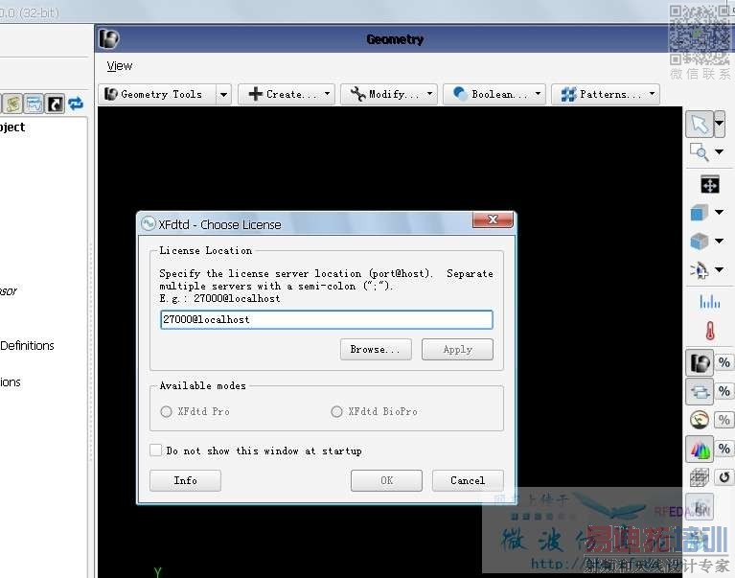Open dropdown next to light source icon
735x578 pixels.
click(719, 269)
